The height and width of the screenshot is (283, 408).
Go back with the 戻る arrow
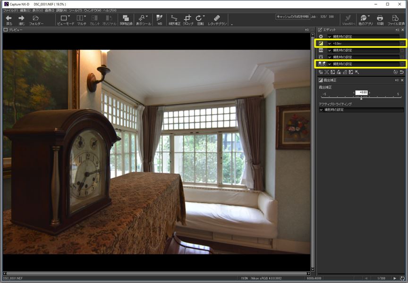[x=9, y=20]
